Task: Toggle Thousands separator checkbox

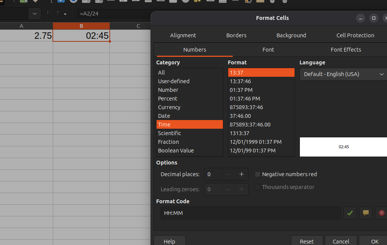Action: pyautogui.click(x=257, y=187)
